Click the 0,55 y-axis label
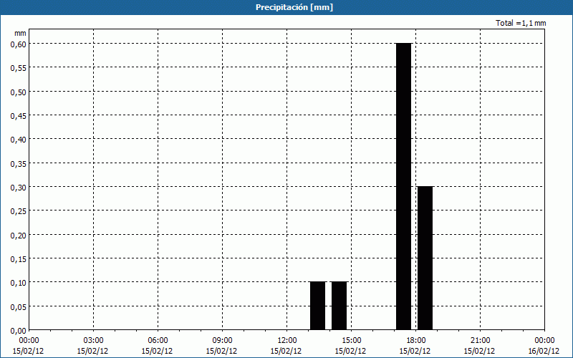The height and width of the screenshot is (358, 573). click(x=19, y=67)
